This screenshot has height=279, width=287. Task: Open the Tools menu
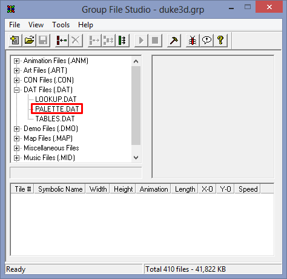61,25
